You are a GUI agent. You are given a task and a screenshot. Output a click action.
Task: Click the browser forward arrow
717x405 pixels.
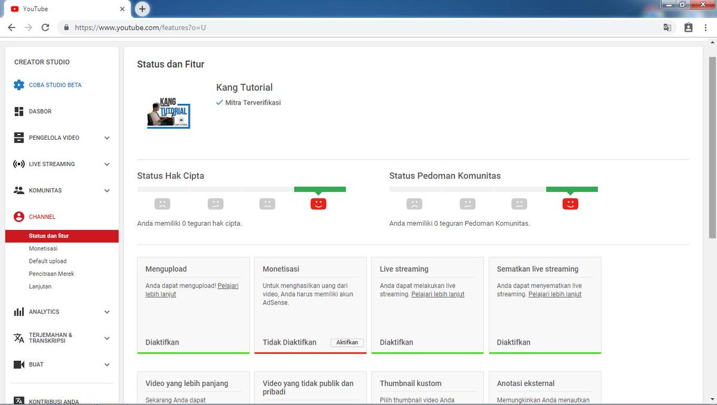28,27
